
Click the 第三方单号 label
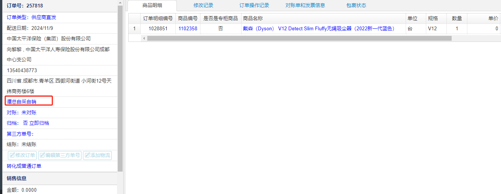[x=21, y=134]
